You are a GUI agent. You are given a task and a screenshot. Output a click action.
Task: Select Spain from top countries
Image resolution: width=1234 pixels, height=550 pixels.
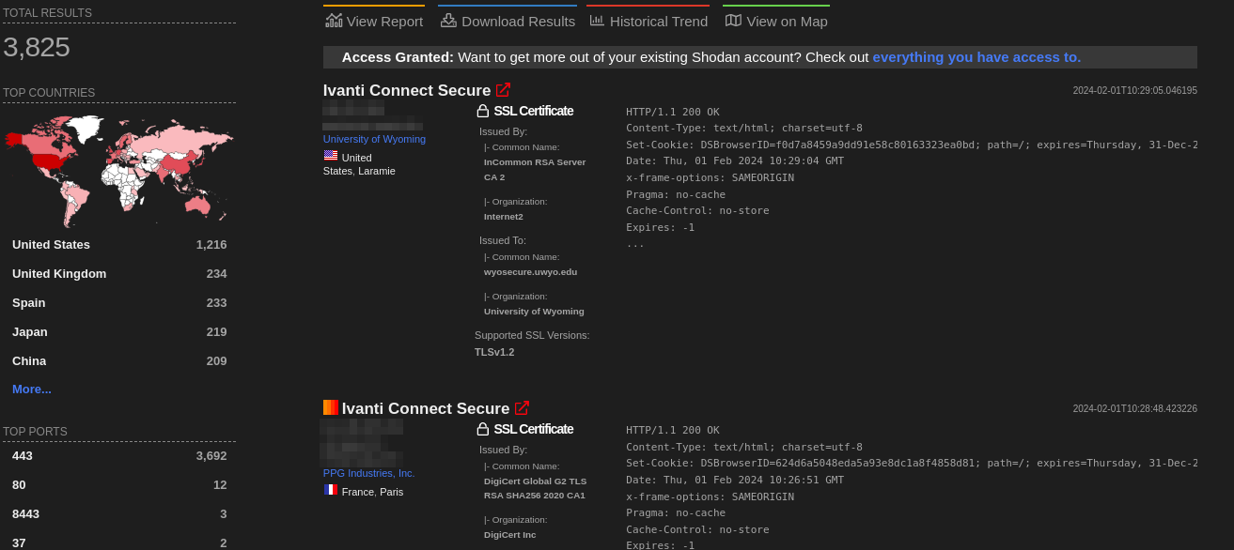pyautogui.click(x=28, y=302)
